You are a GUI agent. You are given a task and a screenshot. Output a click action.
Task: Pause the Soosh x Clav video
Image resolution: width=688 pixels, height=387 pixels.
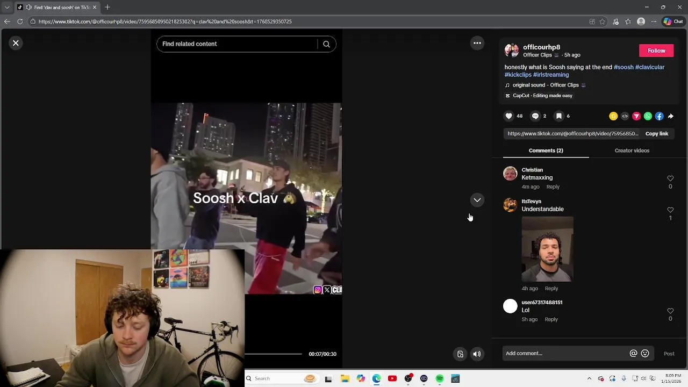[246, 198]
